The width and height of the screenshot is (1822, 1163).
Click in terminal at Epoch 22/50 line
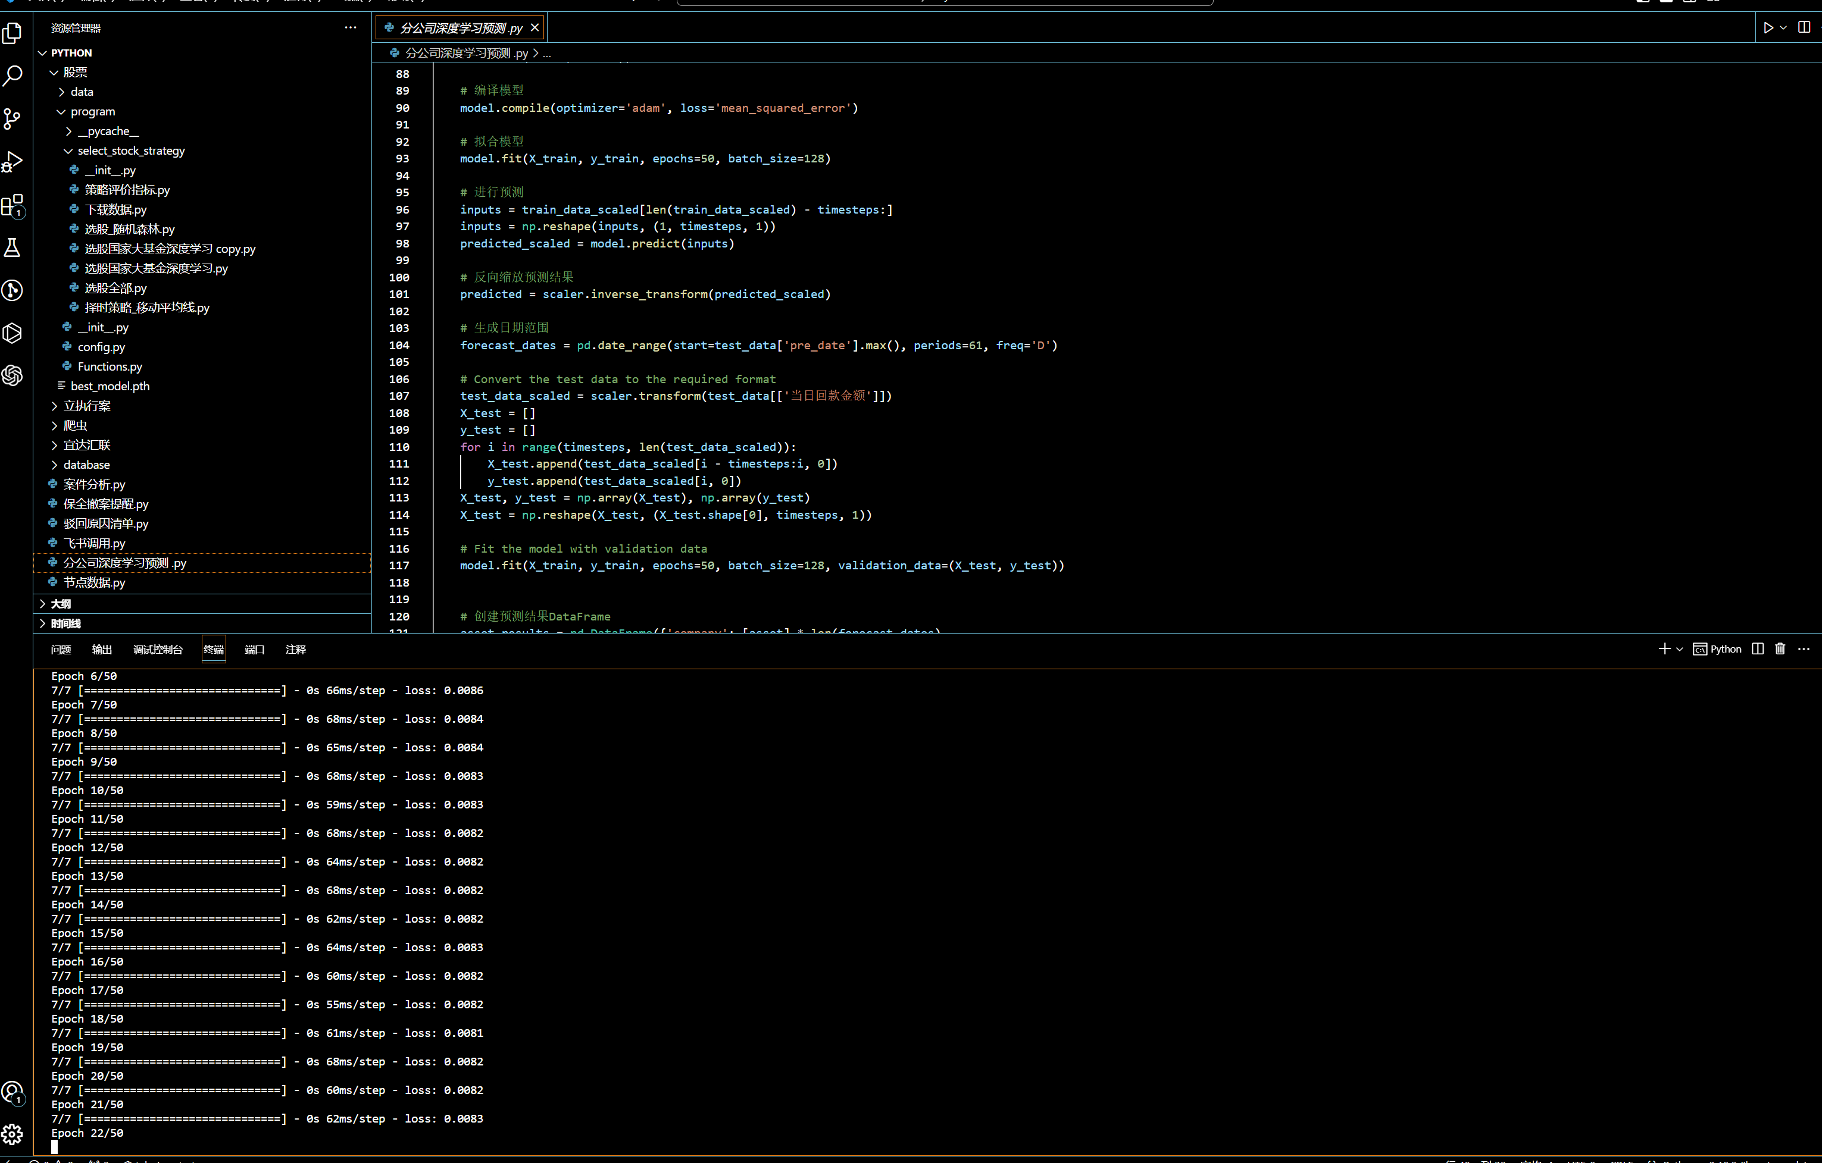click(x=87, y=1133)
